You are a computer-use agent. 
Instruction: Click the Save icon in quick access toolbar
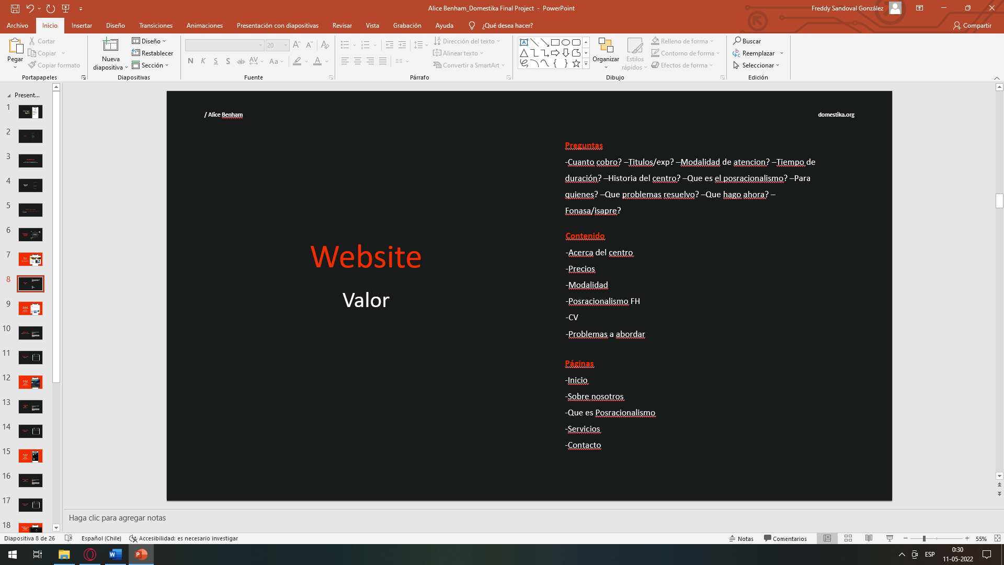click(15, 8)
